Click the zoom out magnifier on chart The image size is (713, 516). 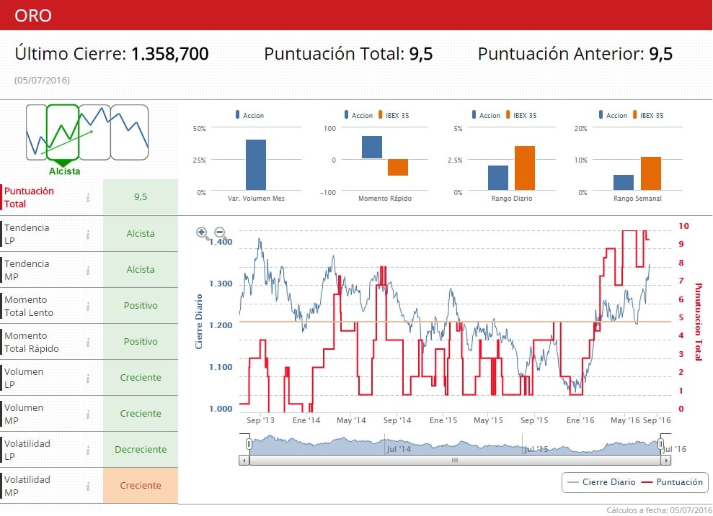click(x=221, y=233)
